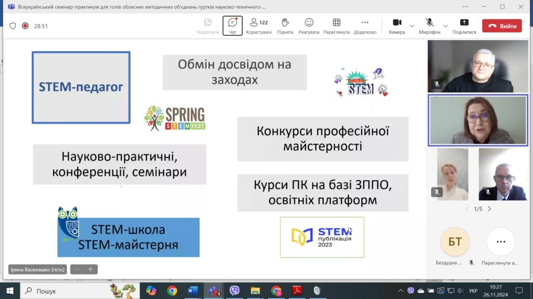Zoom in the shared content with plus

point(91,269)
